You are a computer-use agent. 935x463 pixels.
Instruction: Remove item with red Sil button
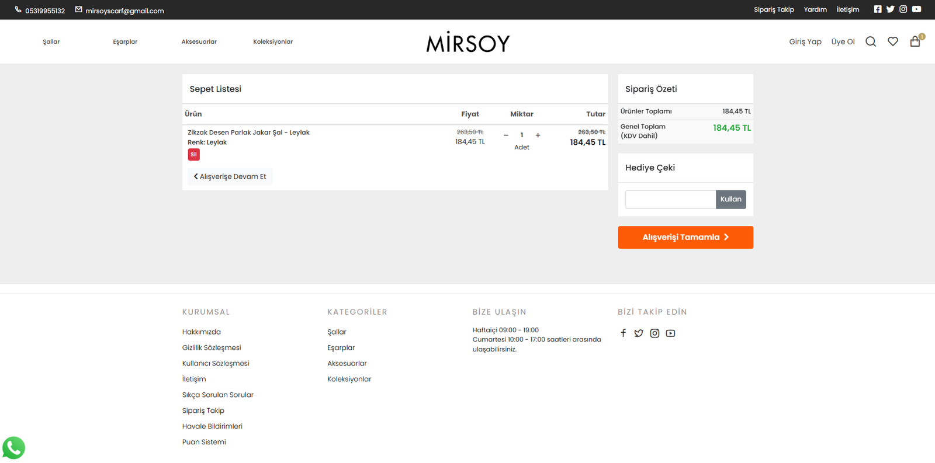click(193, 155)
